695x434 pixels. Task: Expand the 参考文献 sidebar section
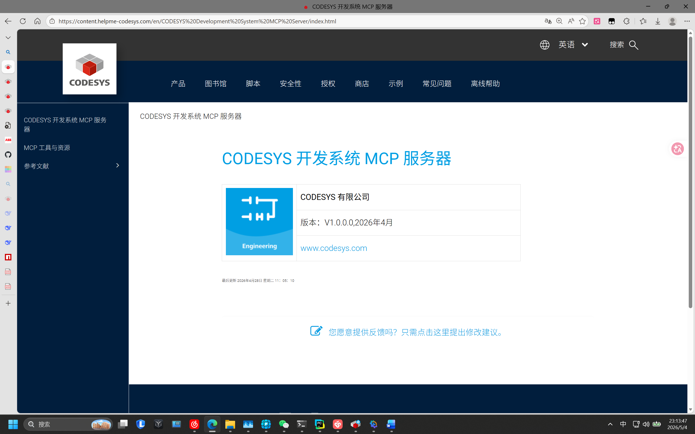point(117,165)
